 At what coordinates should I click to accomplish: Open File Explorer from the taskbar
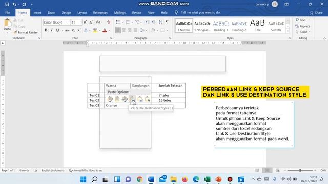coord(173,179)
